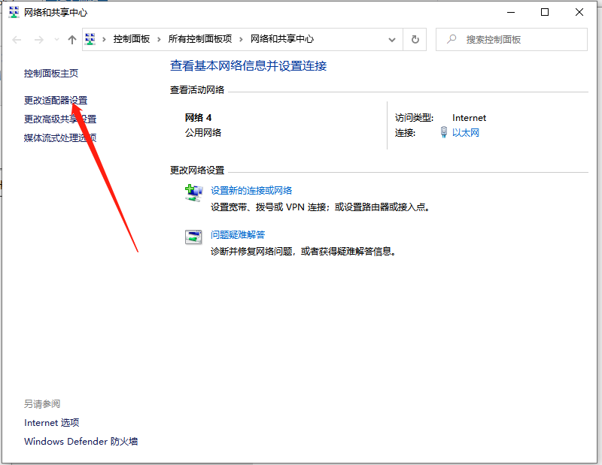
Task: Expand chevron after 控制面板 breadcrumb
Action: [x=159, y=39]
